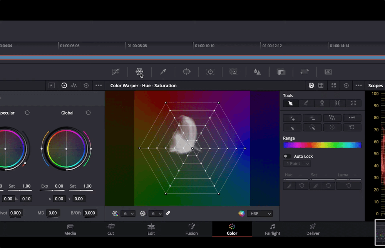The width and height of the screenshot is (385, 248).
Task: Open the Key palette
Action: point(281,72)
